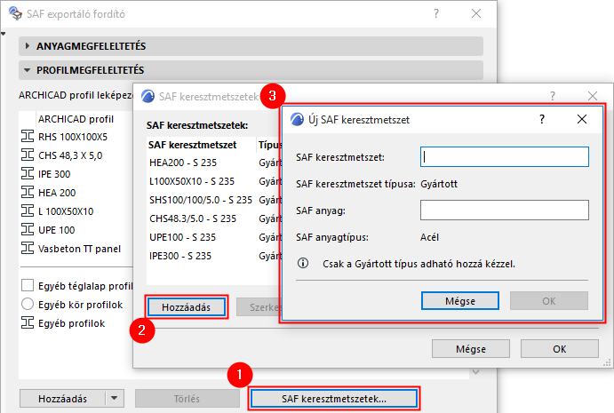Viewport: 614px width, 413px height.
Task: Click the SAF keresztmetszet column header
Action: click(202, 145)
